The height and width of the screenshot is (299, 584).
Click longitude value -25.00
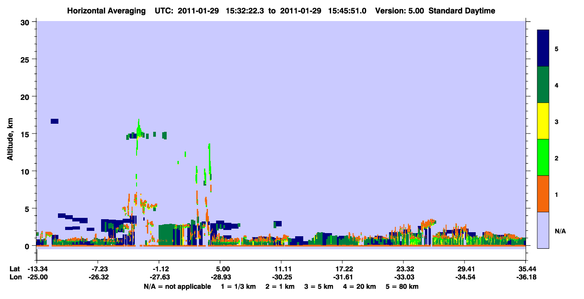[x=37, y=277]
